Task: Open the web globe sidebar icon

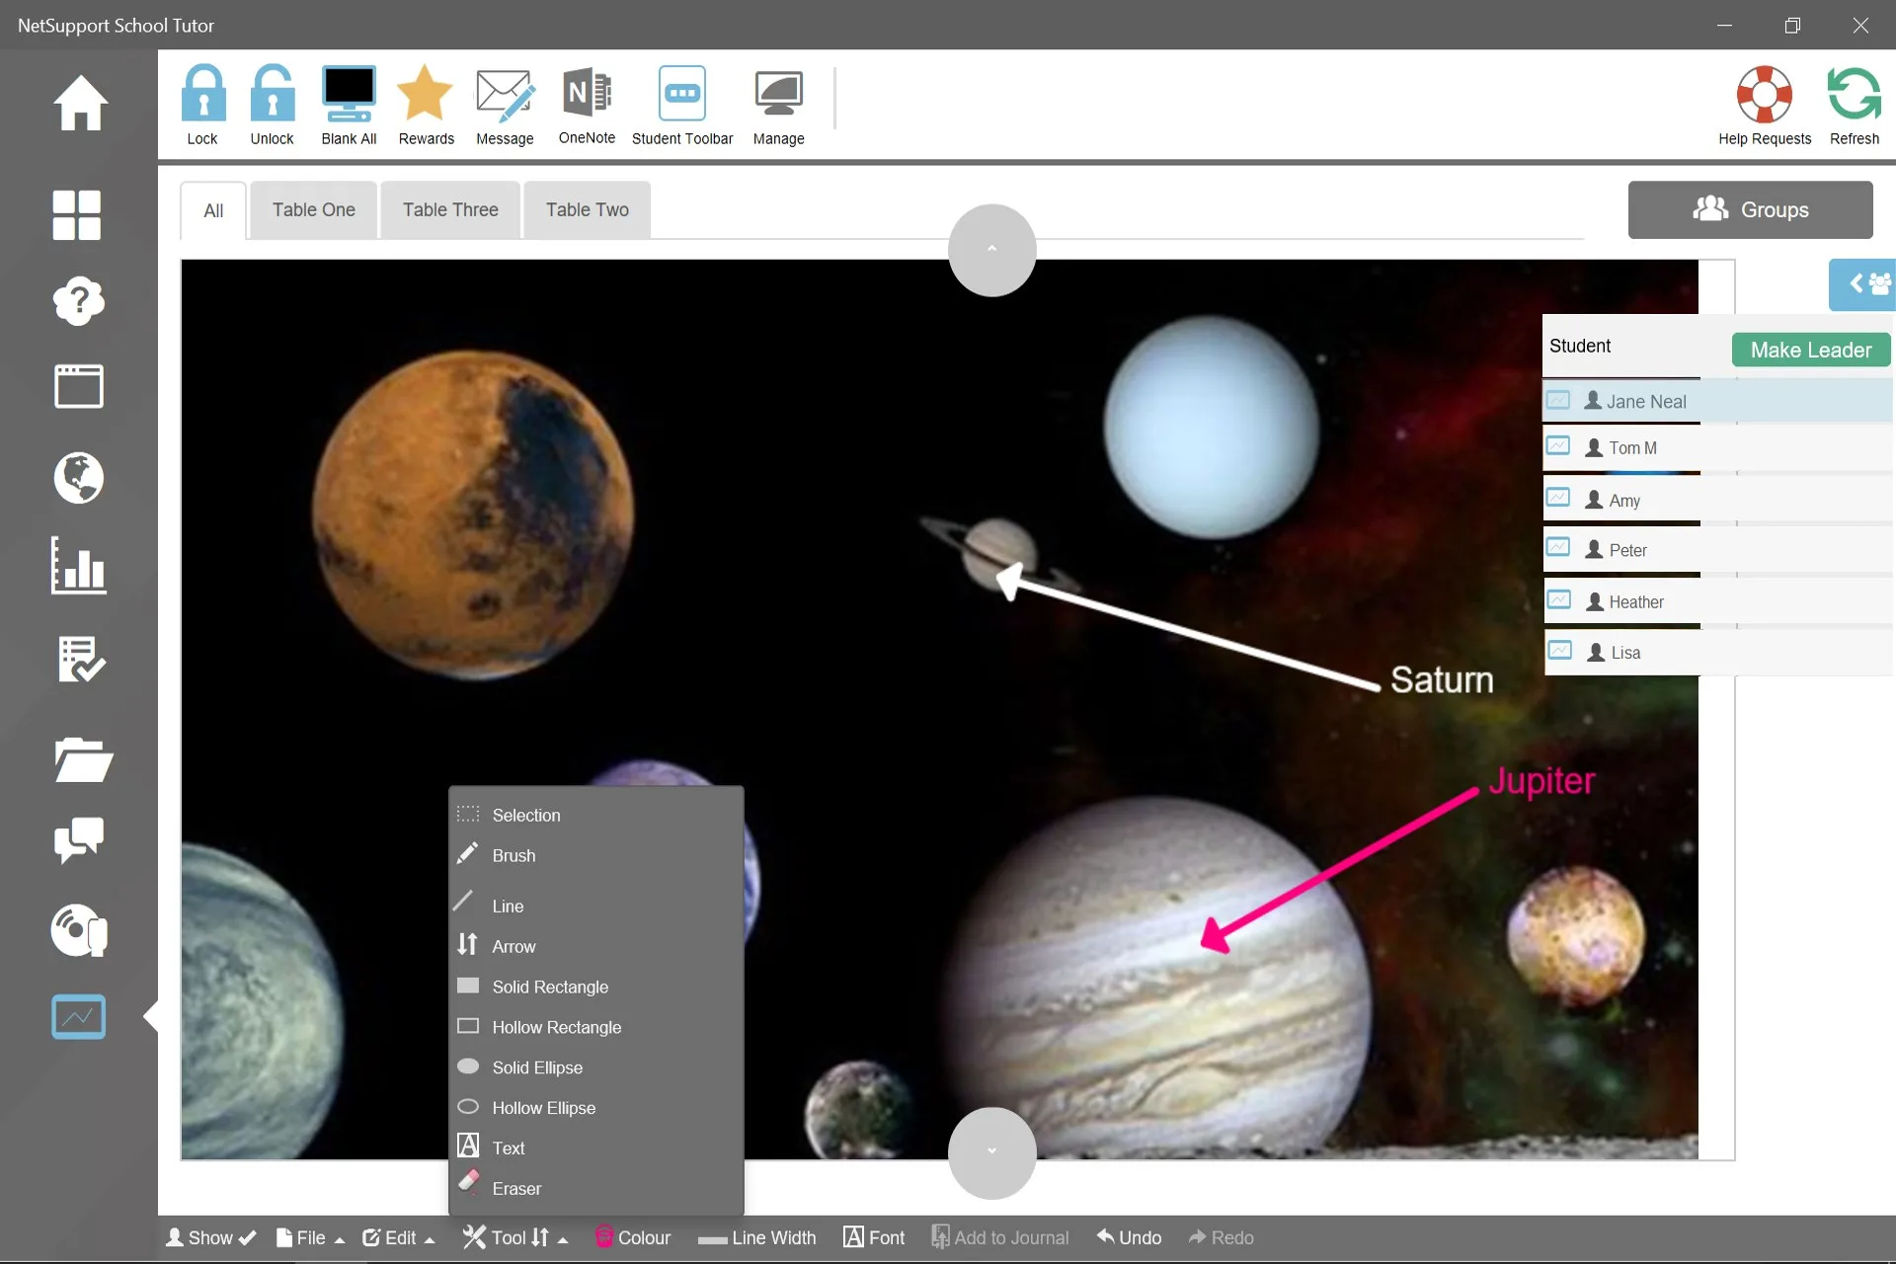Action: [x=78, y=478]
